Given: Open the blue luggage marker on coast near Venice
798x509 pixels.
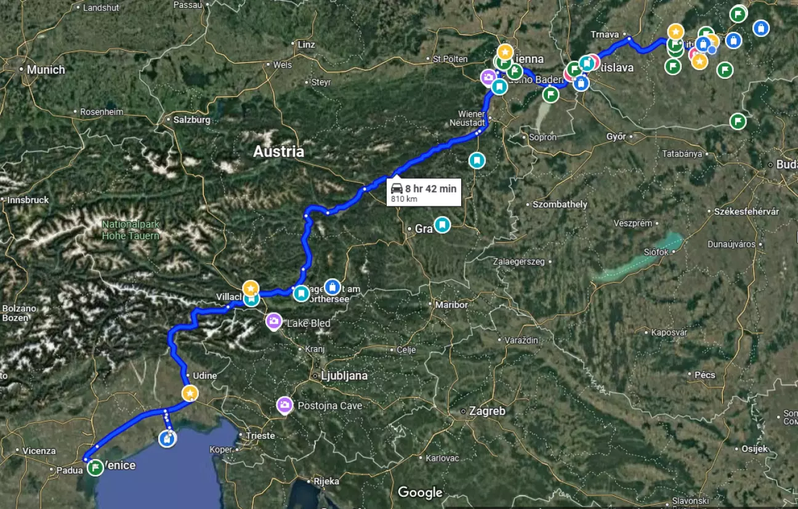Looking at the screenshot, I should (167, 438).
